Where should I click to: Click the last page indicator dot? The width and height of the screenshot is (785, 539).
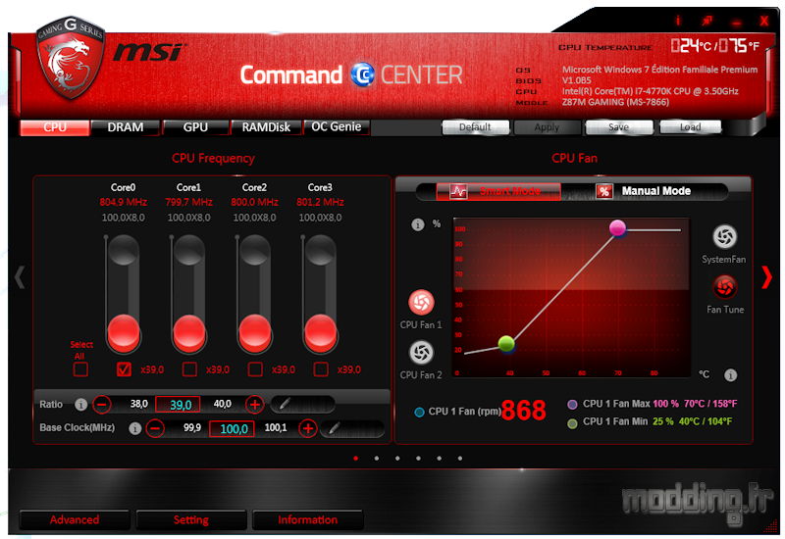pos(459,458)
